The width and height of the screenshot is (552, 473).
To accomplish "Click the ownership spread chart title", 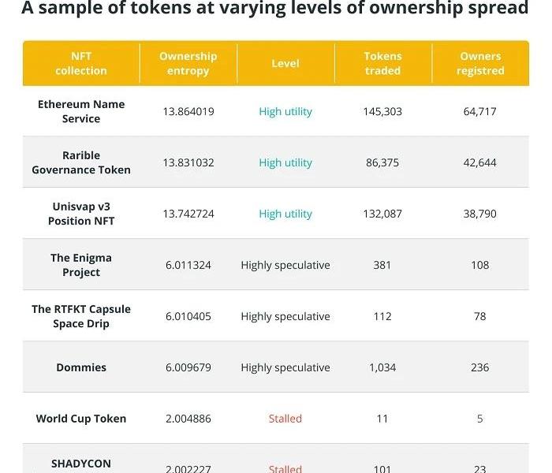I will coord(274,9).
